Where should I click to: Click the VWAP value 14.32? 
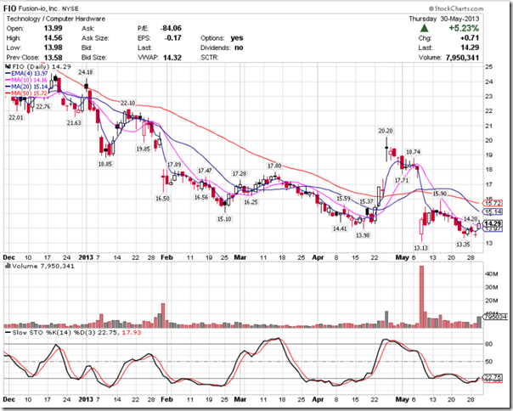[172, 58]
